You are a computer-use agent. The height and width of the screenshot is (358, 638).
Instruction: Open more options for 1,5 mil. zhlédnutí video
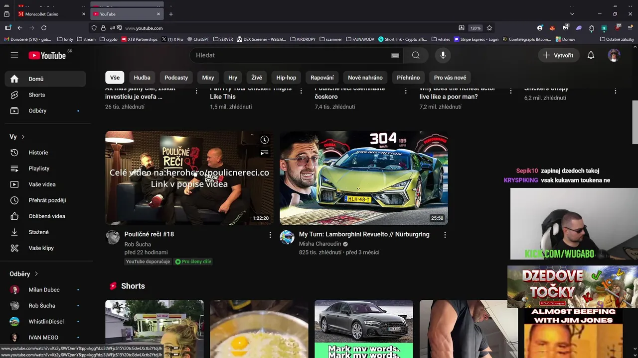[301, 91]
